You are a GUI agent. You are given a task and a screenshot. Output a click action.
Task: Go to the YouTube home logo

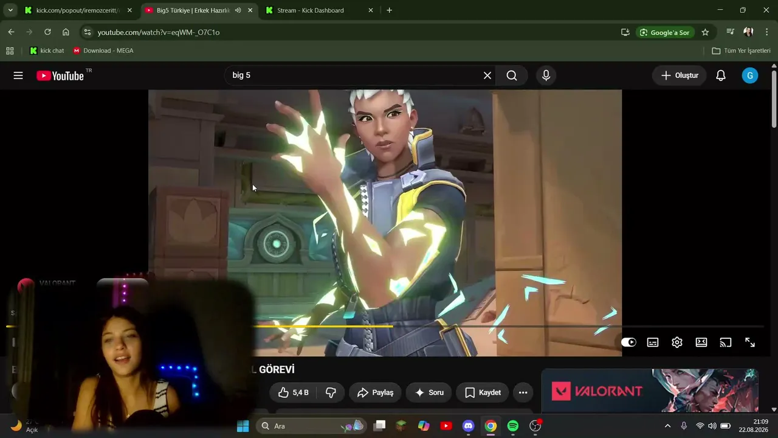(x=60, y=75)
